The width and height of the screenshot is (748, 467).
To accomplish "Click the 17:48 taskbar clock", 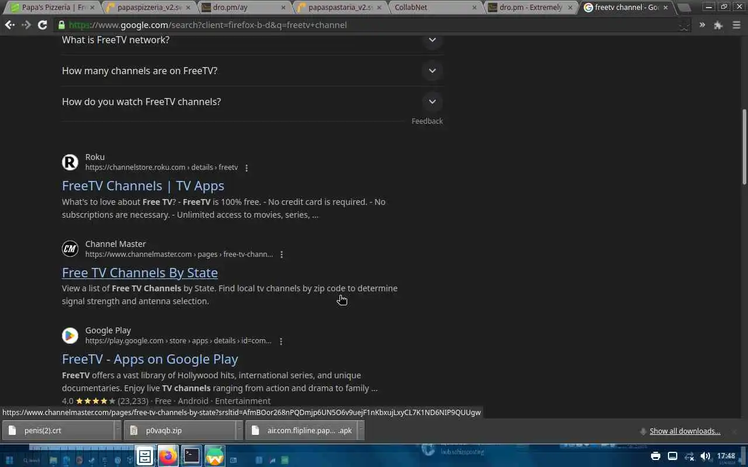I will click(726, 456).
